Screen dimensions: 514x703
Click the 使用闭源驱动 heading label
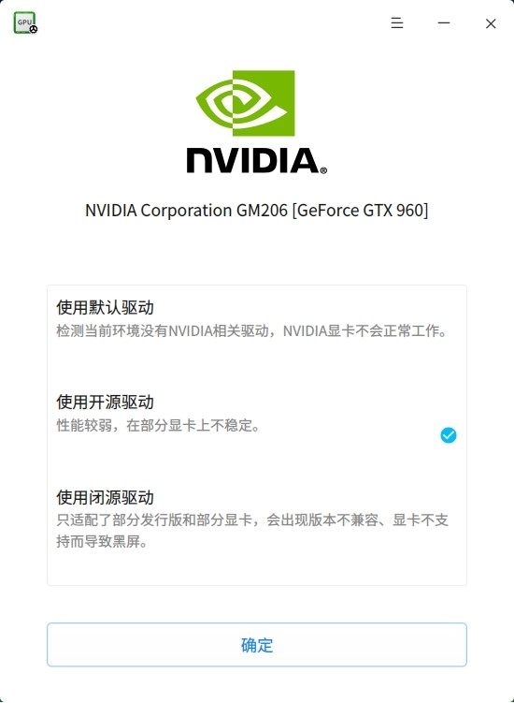coord(105,497)
